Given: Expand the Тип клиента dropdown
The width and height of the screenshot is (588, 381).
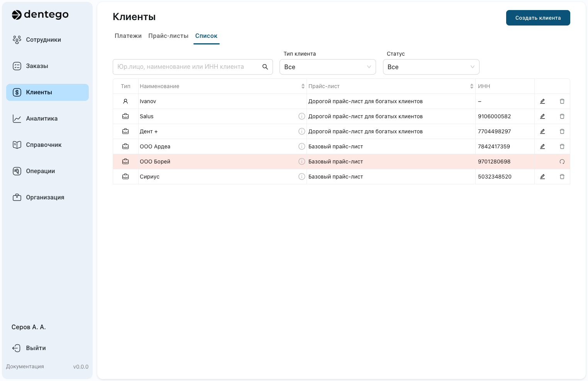Looking at the screenshot, I should coord(327,67).
